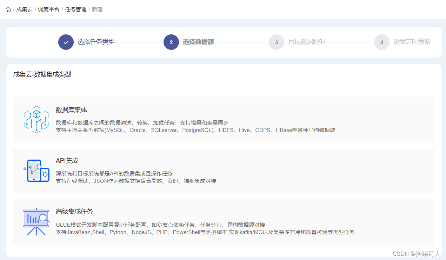446x260 pixels.
Task: Select the 选择数据源 step label
Action: pyautogui.click(x=198, y=42)
